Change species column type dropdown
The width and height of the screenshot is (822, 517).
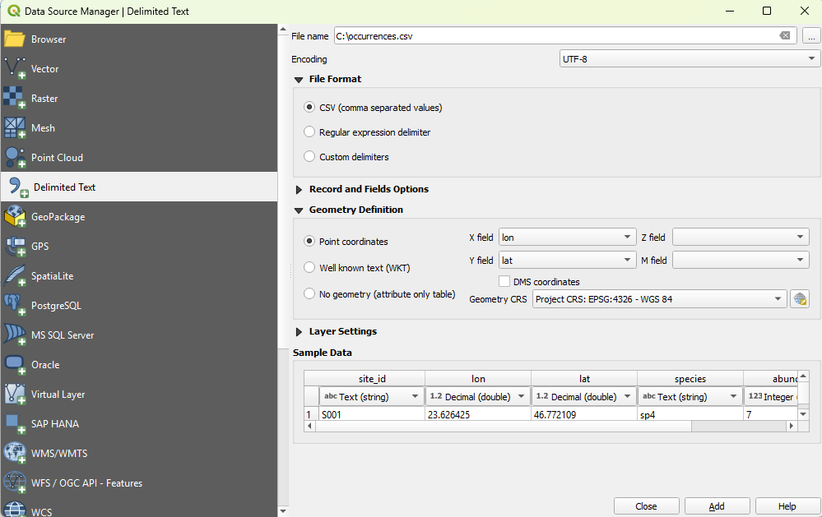click(690, 396)
